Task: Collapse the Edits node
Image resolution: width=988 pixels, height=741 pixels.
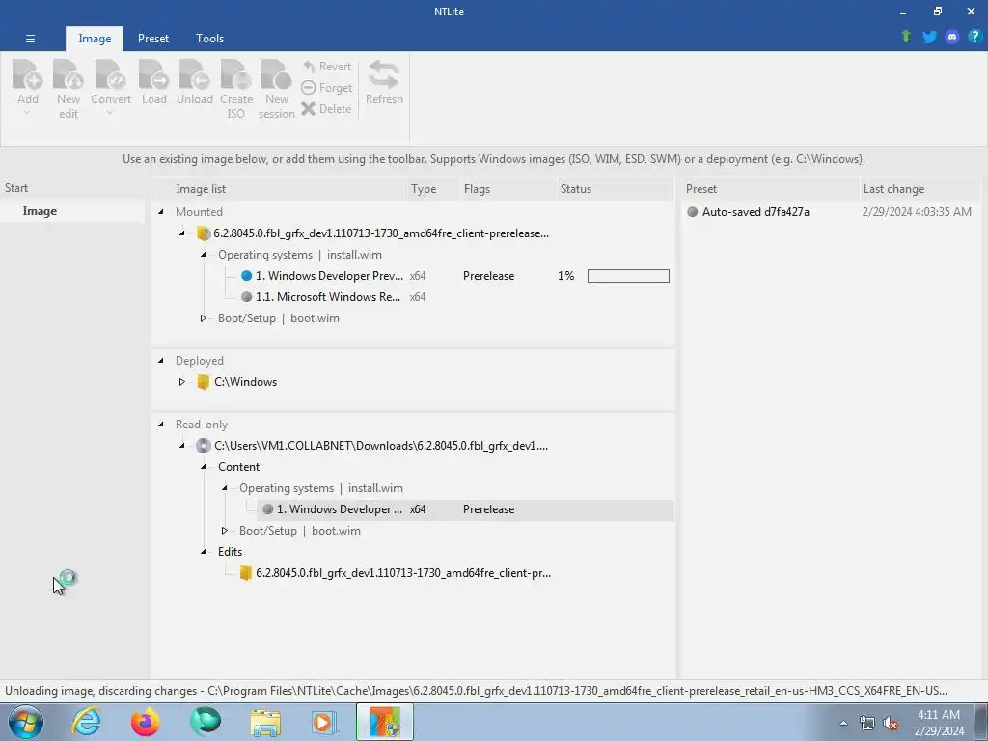Action: pos(204,551)
